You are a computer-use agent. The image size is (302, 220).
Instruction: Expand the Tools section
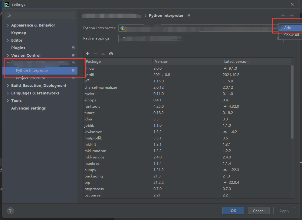(8, 101)
